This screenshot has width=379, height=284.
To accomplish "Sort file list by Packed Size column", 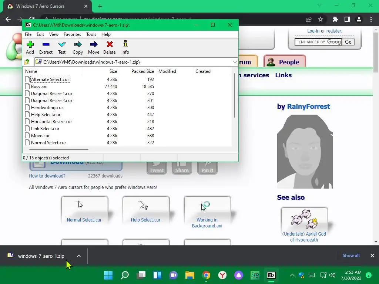I will (x=137, y=71).
